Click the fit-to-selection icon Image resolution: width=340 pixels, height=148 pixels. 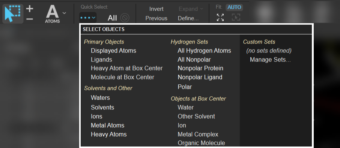[x=236, y=17]
